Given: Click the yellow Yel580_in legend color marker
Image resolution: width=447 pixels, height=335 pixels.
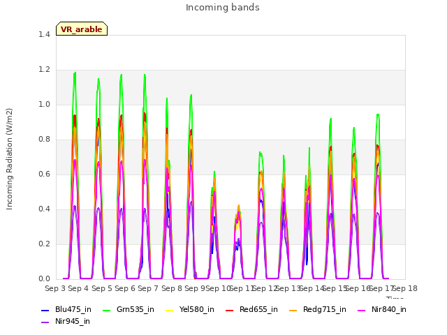Looking at the screenshot, I should click(169, 310).
